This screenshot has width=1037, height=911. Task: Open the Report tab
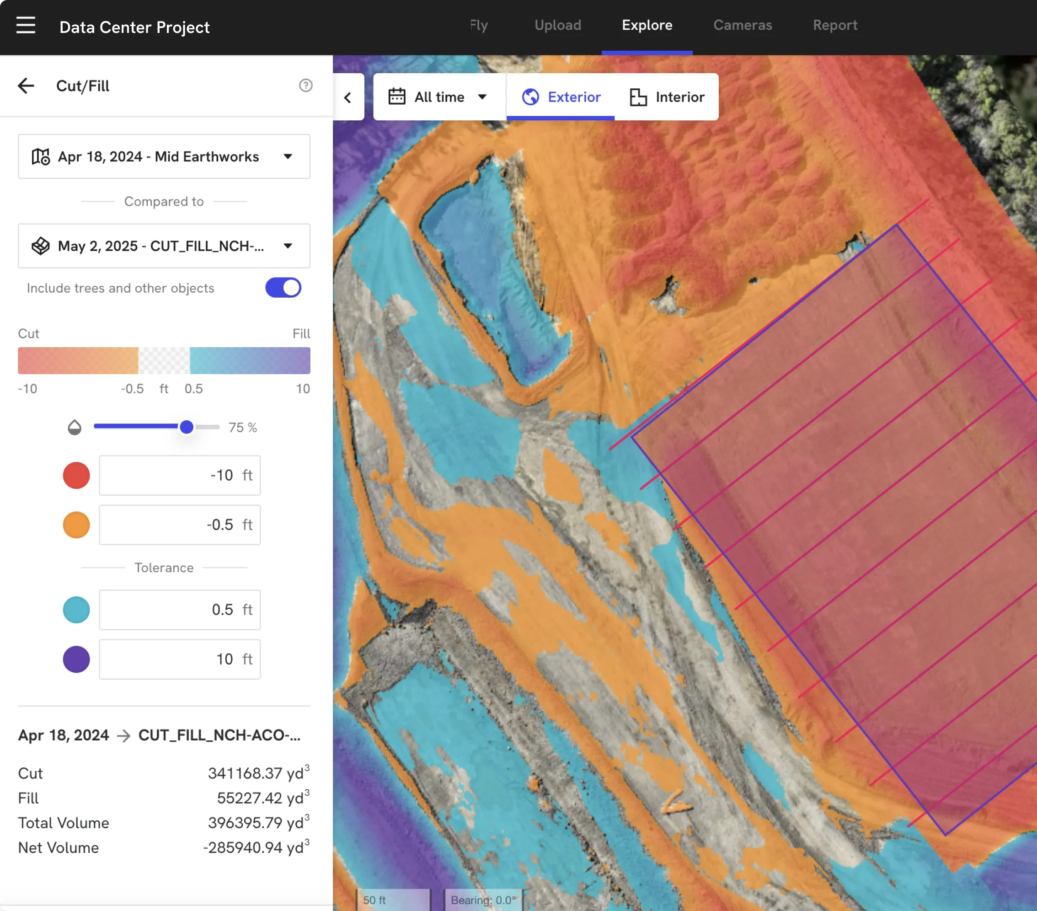834,25
